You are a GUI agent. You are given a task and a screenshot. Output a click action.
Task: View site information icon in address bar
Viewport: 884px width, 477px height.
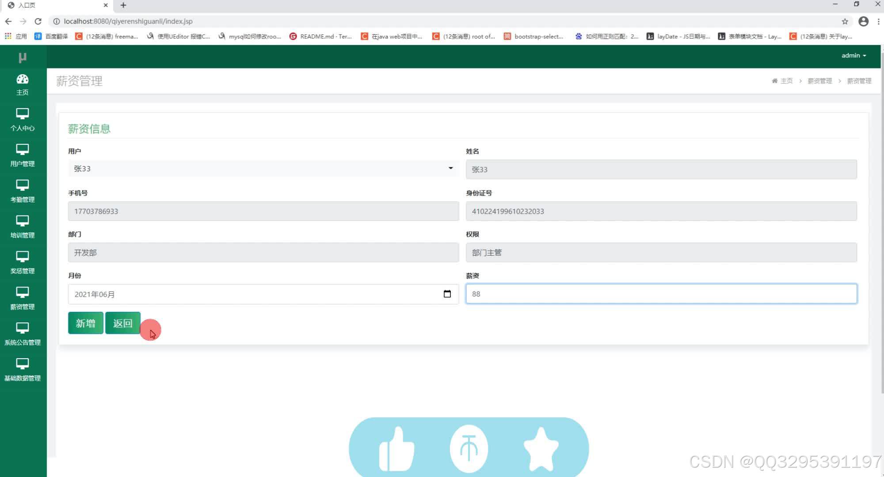point(57,21)
